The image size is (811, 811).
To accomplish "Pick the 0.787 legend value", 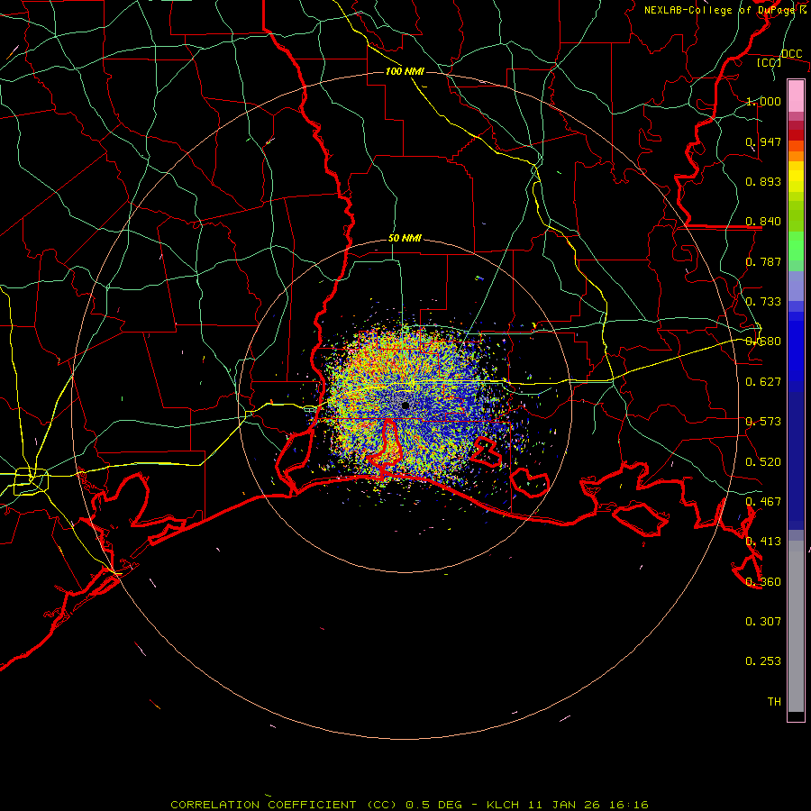I will tap(763, 261).
